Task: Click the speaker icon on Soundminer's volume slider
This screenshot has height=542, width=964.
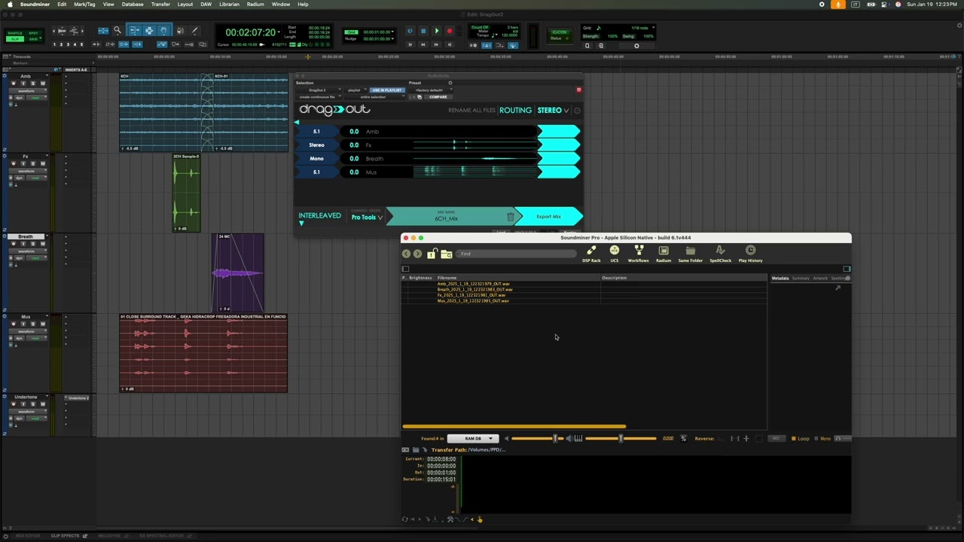Action: point(569,438)
